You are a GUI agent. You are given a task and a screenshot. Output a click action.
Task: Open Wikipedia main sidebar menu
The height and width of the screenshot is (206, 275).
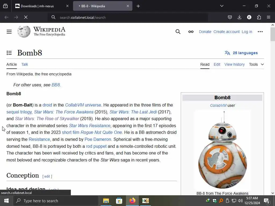point(9,32)
